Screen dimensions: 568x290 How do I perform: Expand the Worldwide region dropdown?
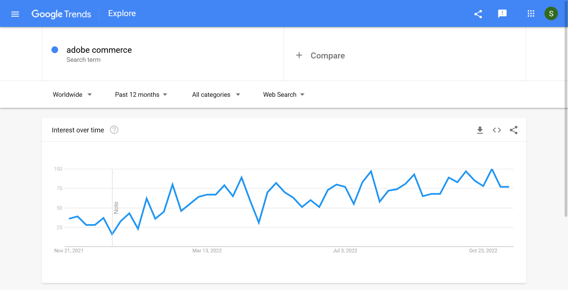pos(72,95)
